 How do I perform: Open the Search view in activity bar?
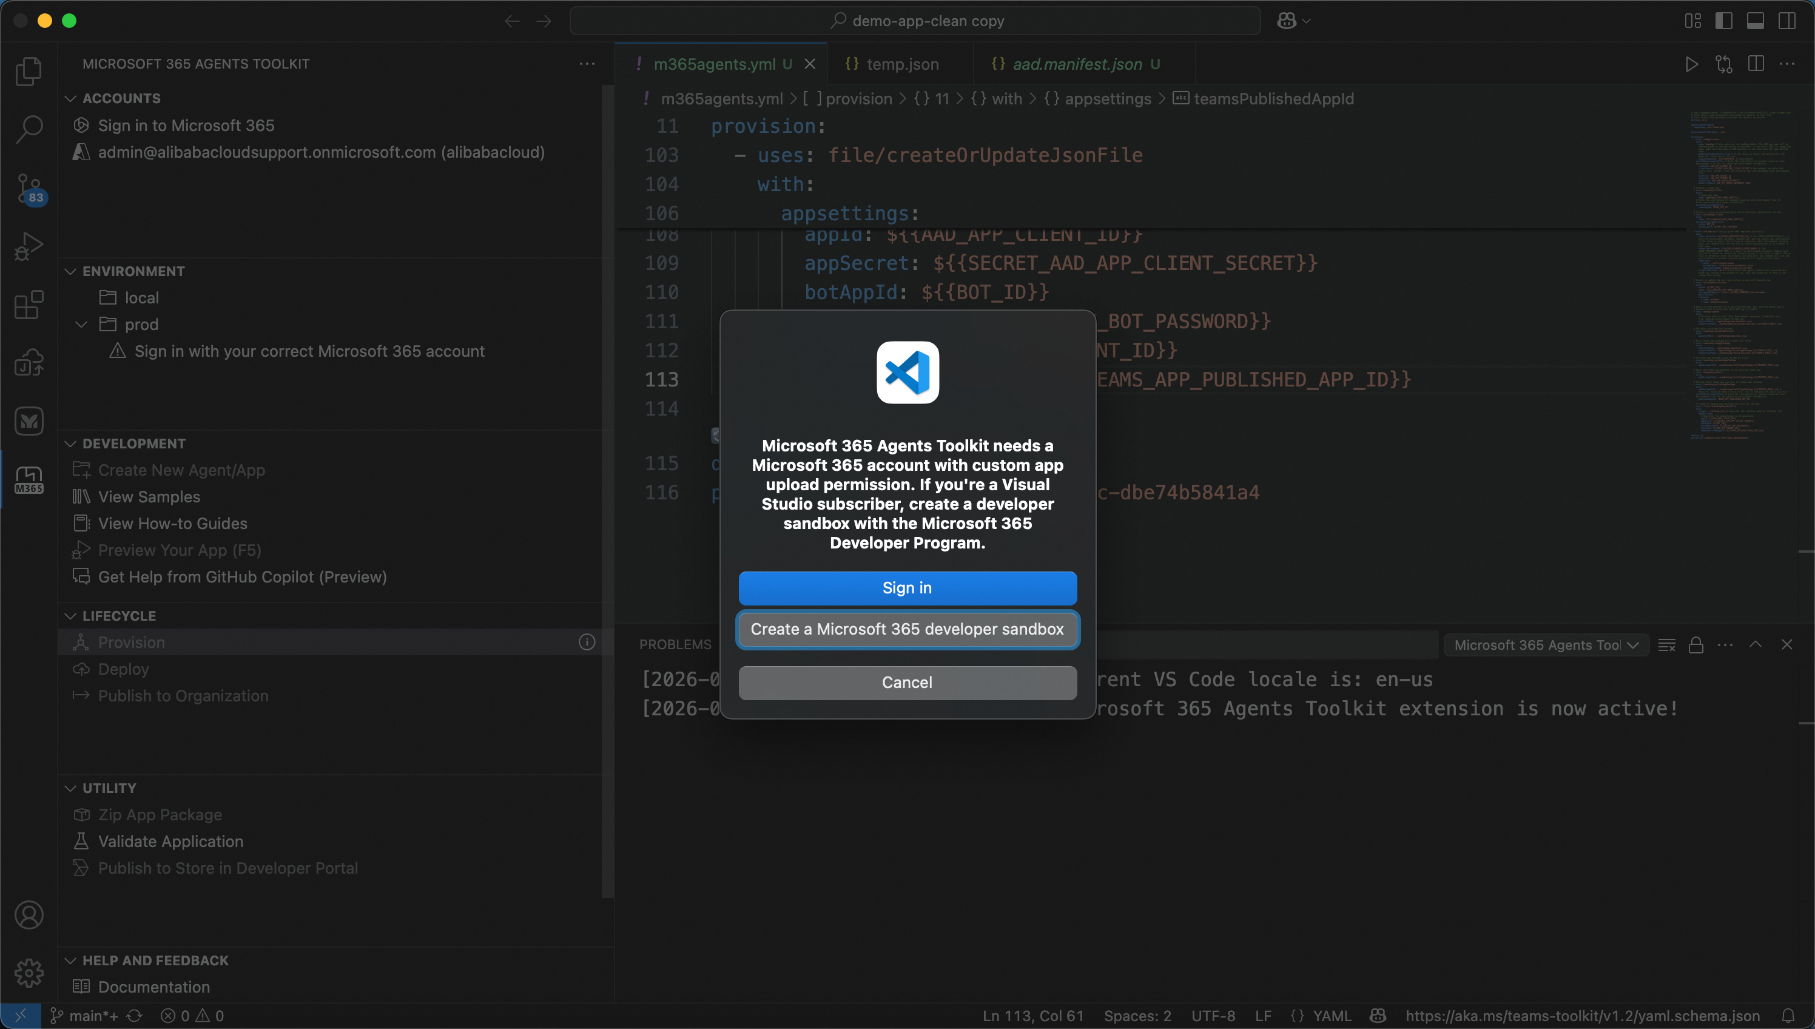[29, 129]
